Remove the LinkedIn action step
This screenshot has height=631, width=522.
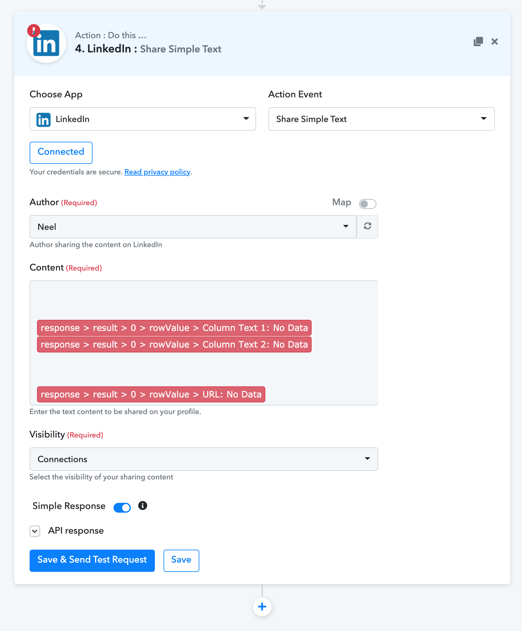pyautogui.click(x=495, y=42)
